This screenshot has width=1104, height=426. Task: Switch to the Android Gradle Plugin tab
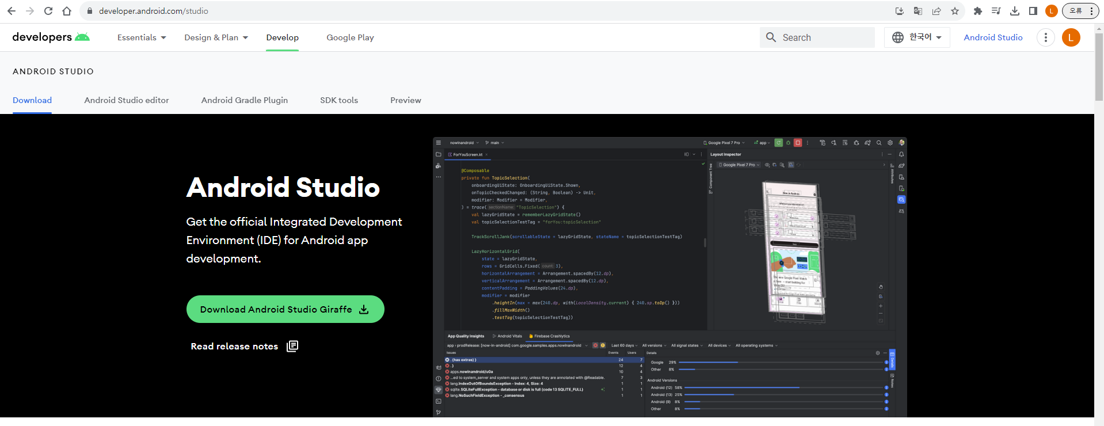(x=245, y=100)
